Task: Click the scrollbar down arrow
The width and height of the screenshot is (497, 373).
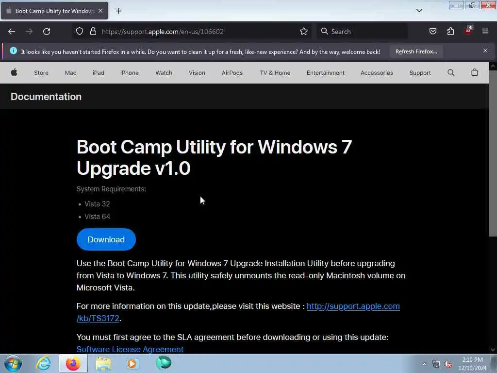Action: 493,350
